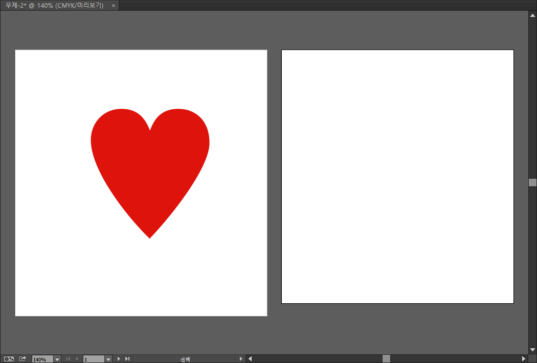The width and height of the screenshot is (537, 363).
Task: Go to the first artboard
Action: click(68, 359)
